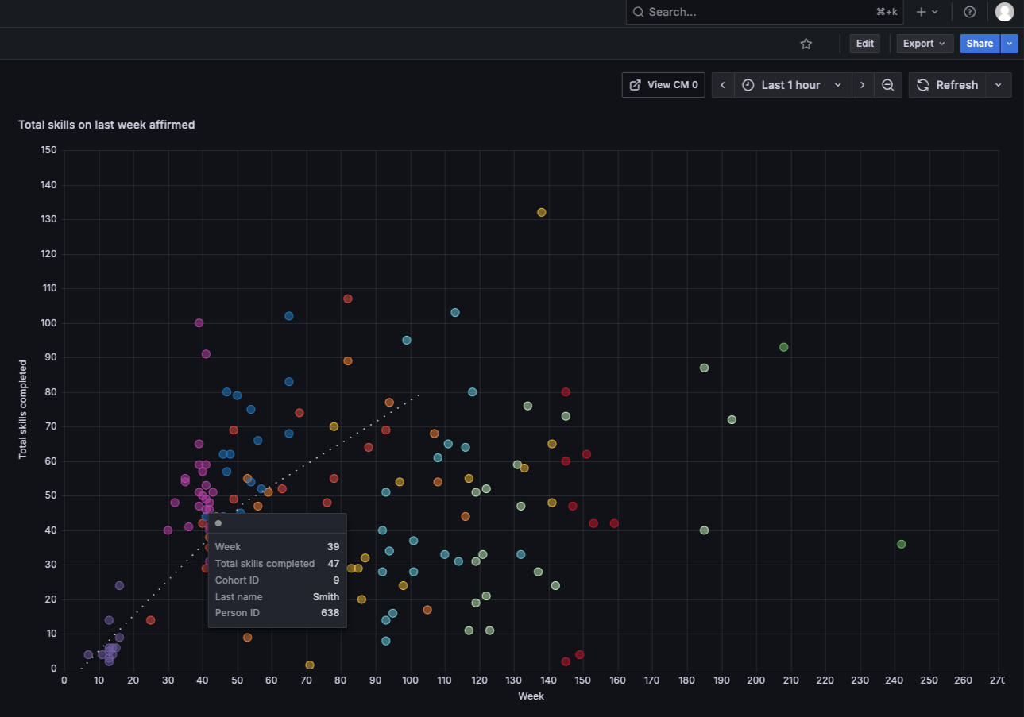Mark dashboard as favorite with star icon
The height and width of the screenshot is (717, 1024).
[x=806, y=44]
